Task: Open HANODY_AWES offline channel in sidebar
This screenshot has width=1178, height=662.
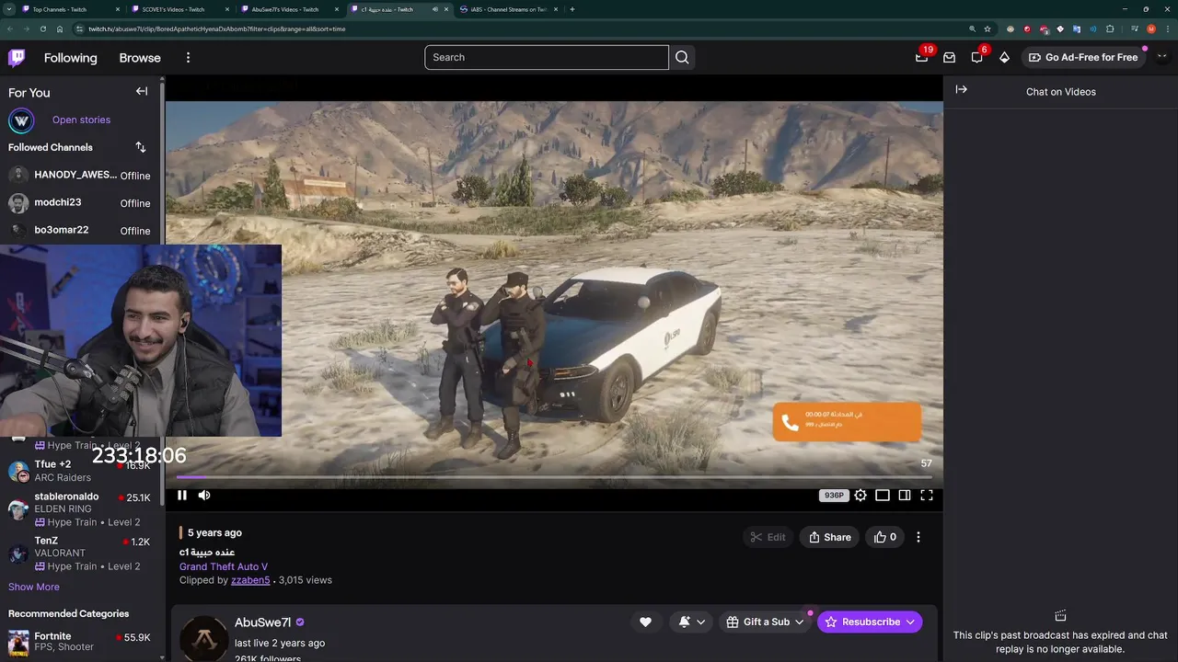Action: (x=81, y=175)
